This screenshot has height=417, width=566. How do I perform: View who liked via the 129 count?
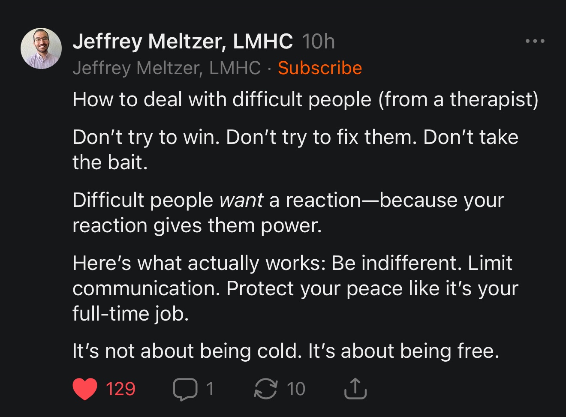120,389
